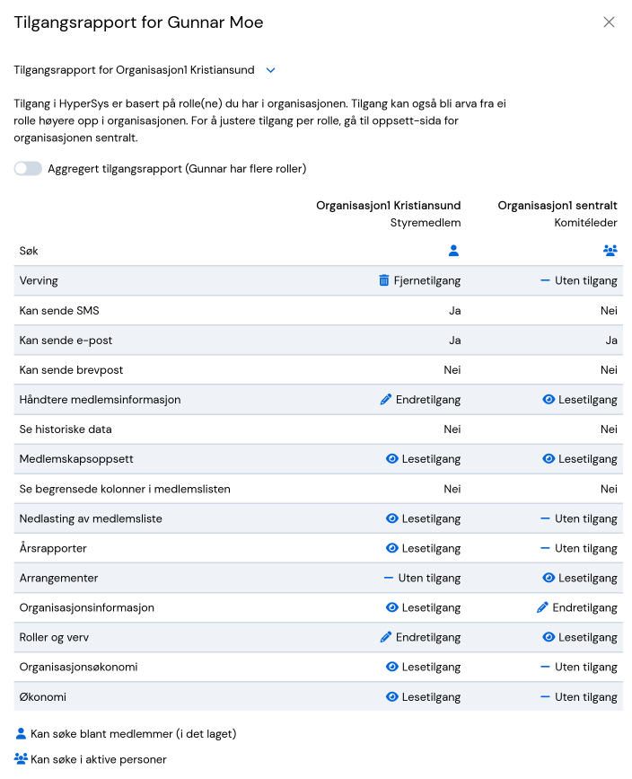Click the person icon in legend Kan søke blant medlemmer
This screenshot has width=632, height=779.
21,734
